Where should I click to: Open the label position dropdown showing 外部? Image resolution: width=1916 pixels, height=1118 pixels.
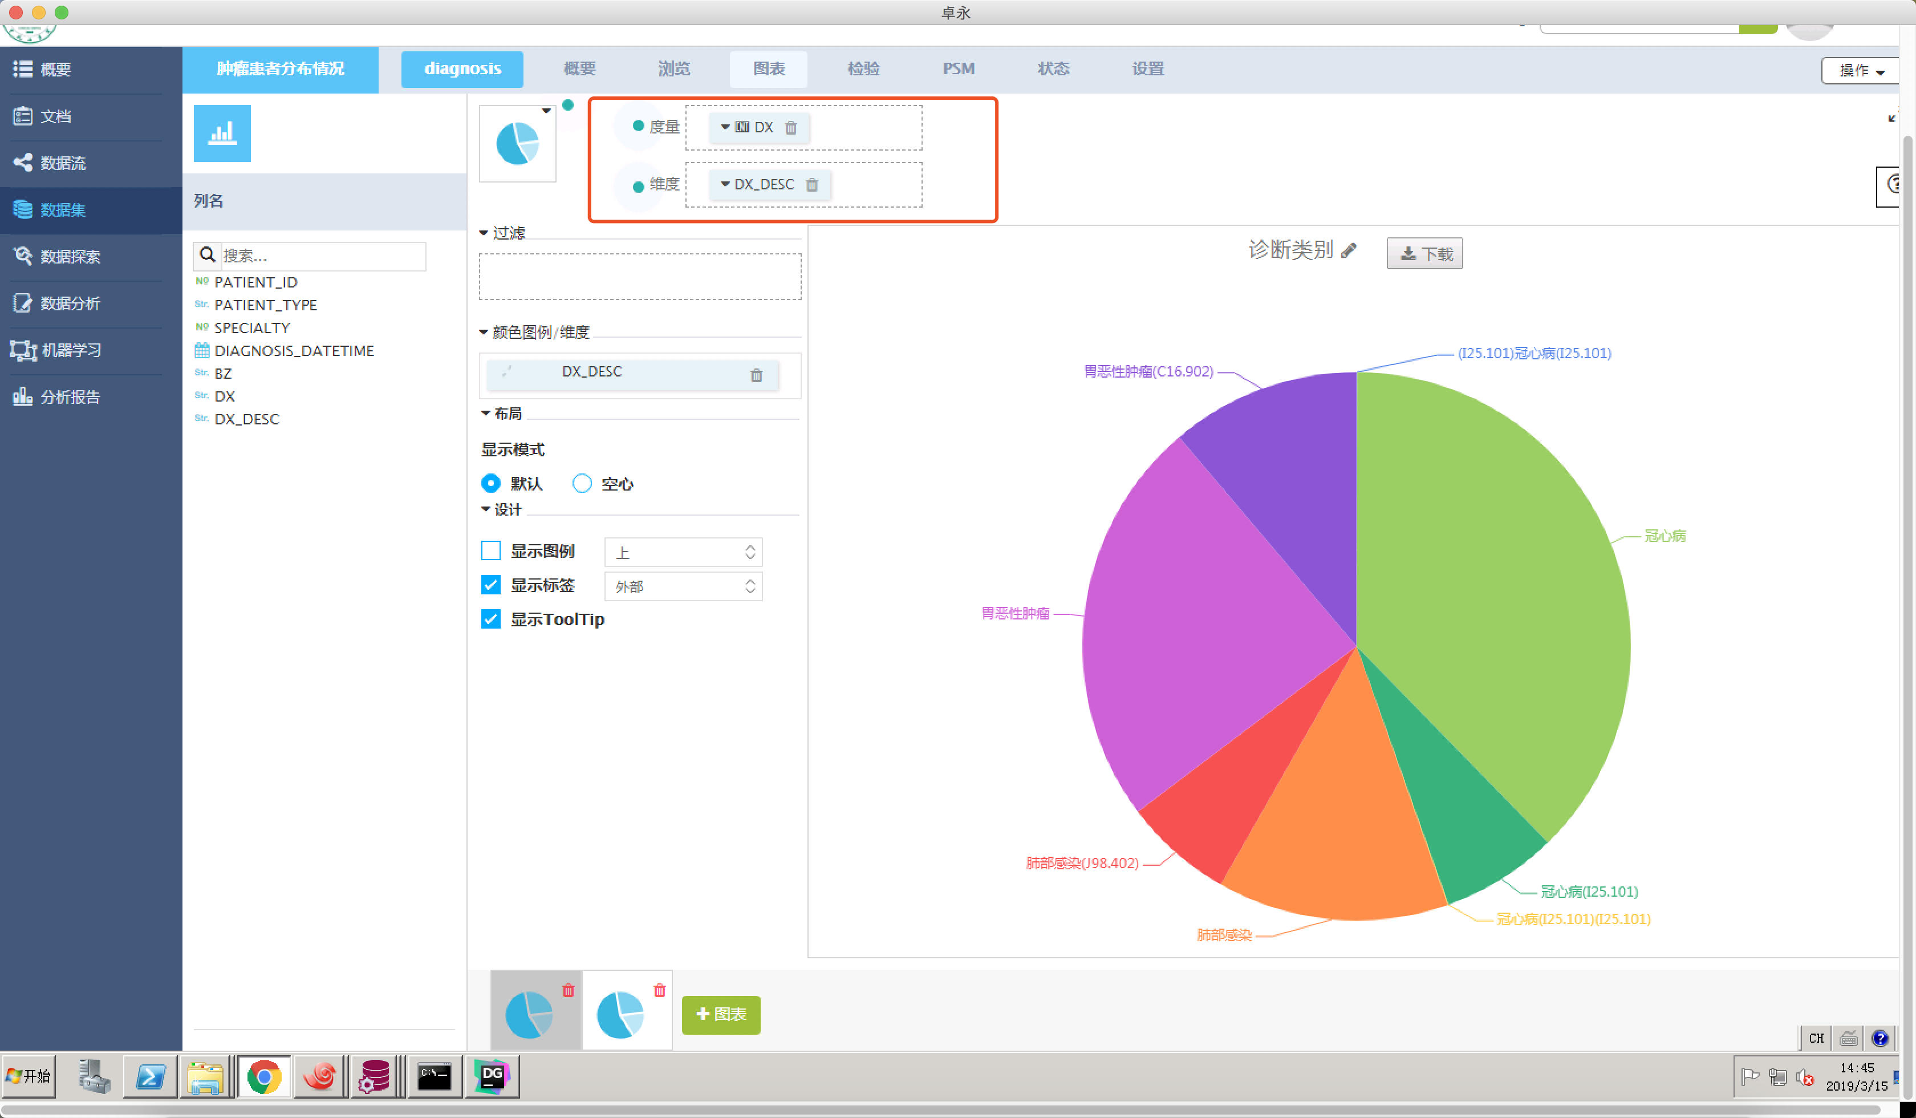pos(683,586)
